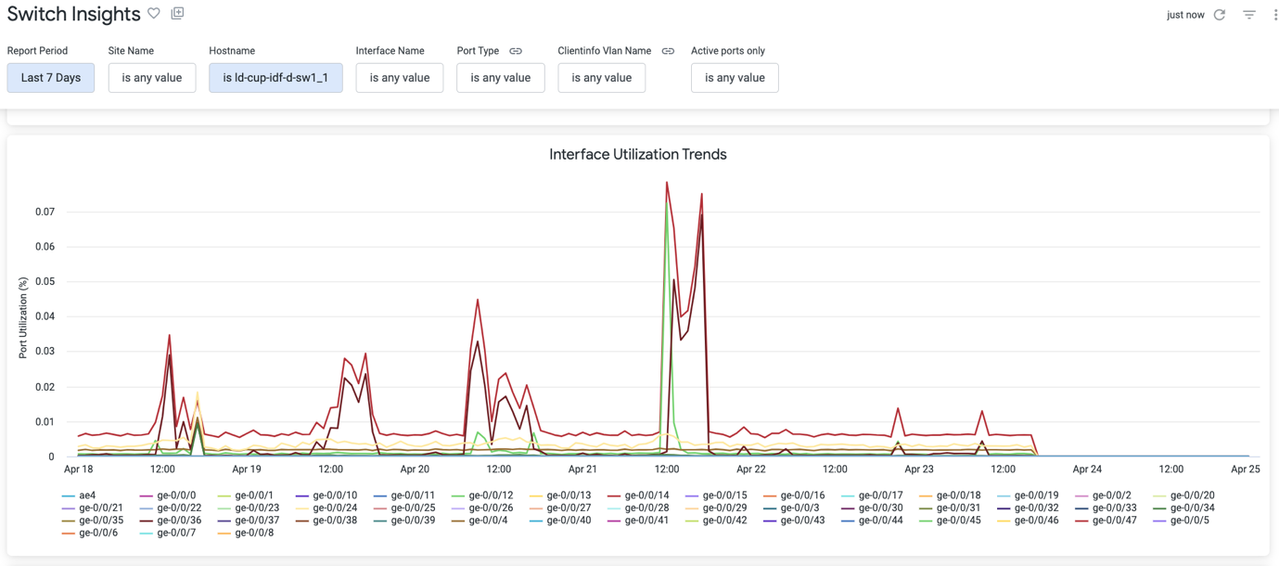This screenshot has height=566, width=1279.
Task: Toggle the ge-0/0/30 legend entry
Action: (x=880, y=508)
